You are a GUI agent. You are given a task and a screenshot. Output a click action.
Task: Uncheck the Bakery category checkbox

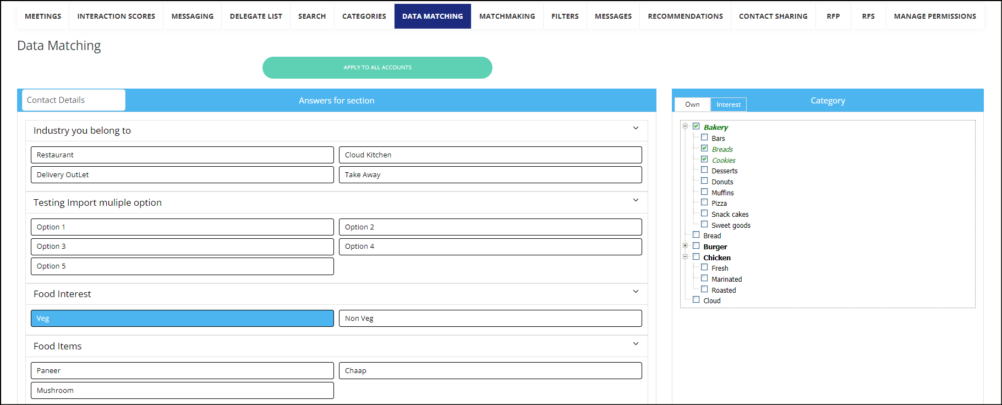tap(696, 127)
